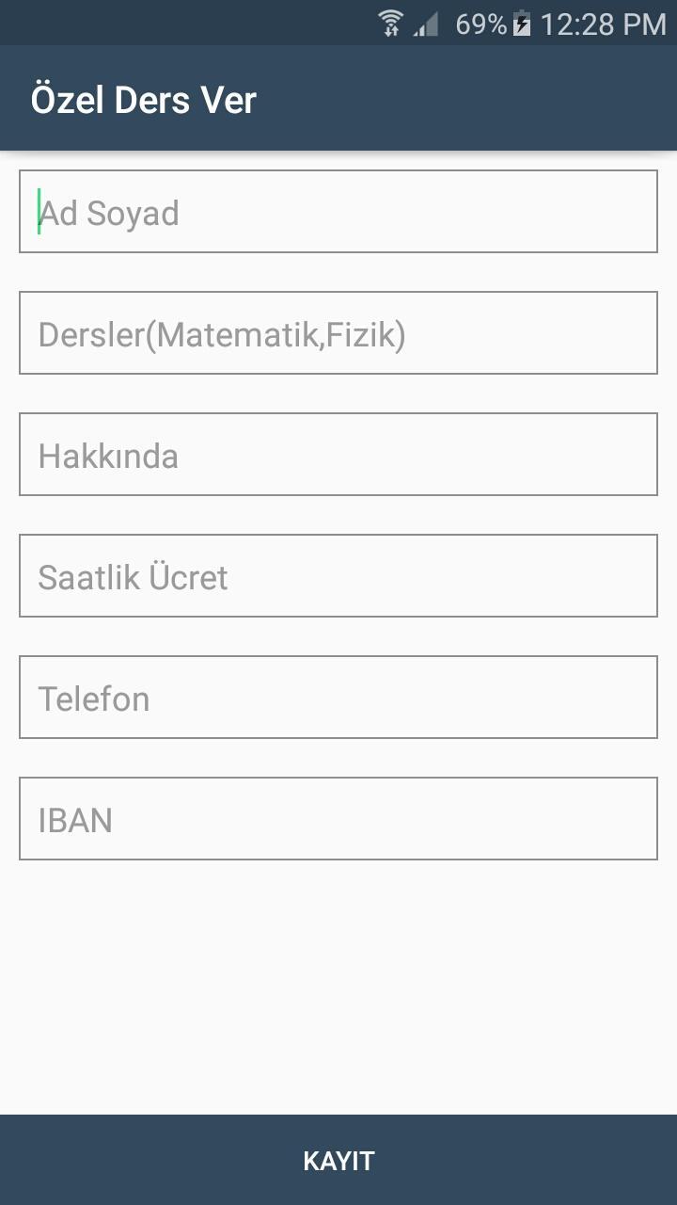Select the Dersler(Matematik,Fizik) courses field

click(x=338, y=332)
